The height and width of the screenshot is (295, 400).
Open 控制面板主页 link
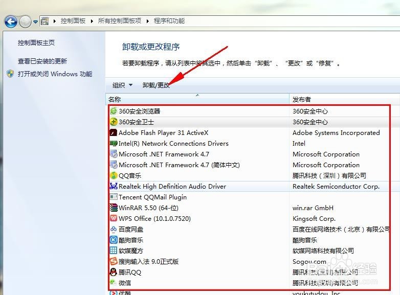tap(36, 43)
